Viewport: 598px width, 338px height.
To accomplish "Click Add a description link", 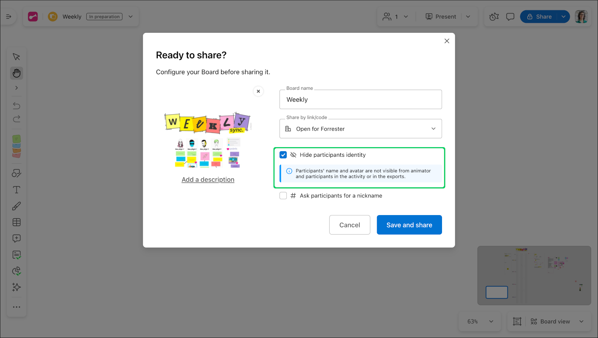I will pyautogui.click(x=208, y=180).
